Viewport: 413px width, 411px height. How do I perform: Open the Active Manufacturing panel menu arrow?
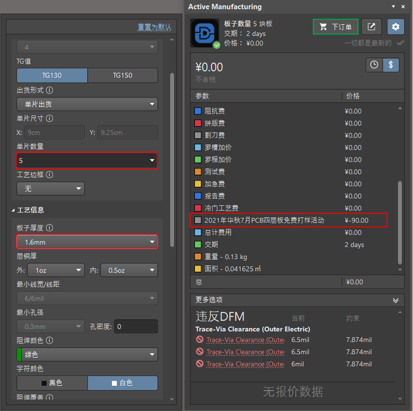pos(393,7)
